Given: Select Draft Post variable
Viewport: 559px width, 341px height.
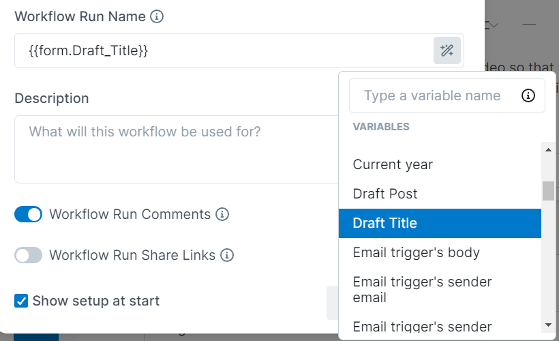Looking at the screenshot, I should [x=385, y=194].
